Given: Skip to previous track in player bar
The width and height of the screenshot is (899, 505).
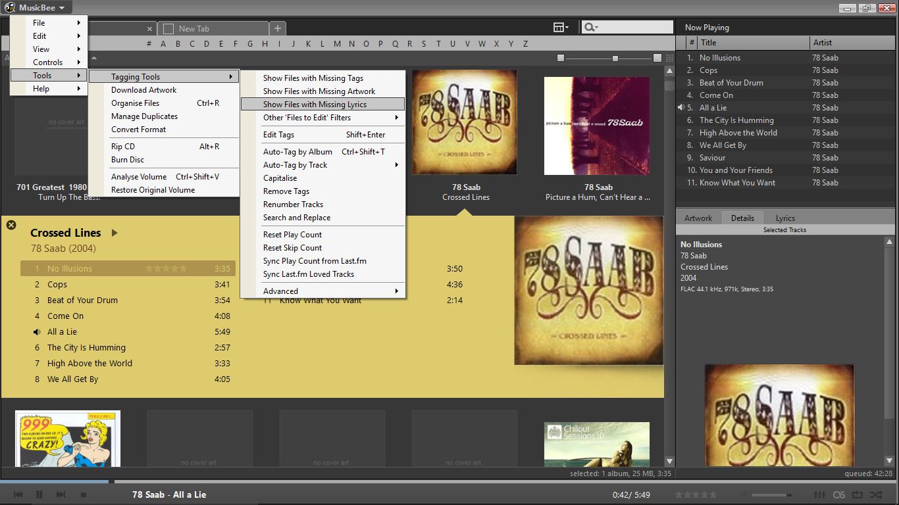Looking at the screenshot, I should tap(18, 494).
